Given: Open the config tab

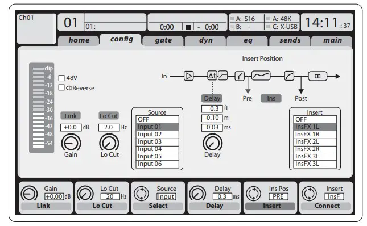Looking at the screenshot, I should tap(121, 39).
